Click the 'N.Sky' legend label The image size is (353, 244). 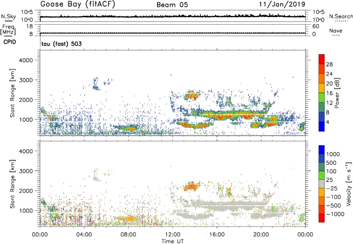tap(8, 16)
